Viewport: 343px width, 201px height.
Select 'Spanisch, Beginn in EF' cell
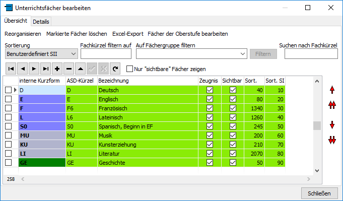[148, 126]
